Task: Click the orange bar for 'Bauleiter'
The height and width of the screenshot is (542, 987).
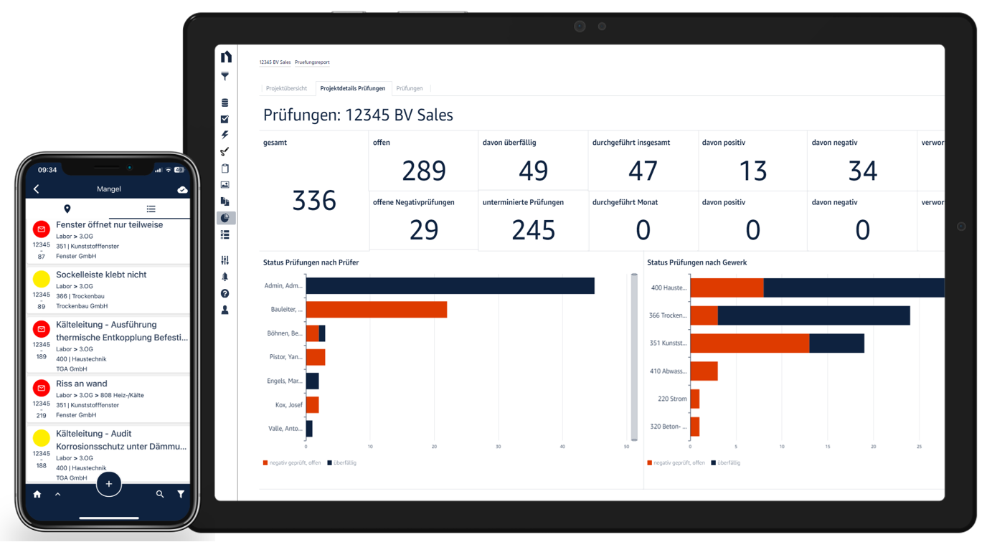Action: tap(376, 309)
